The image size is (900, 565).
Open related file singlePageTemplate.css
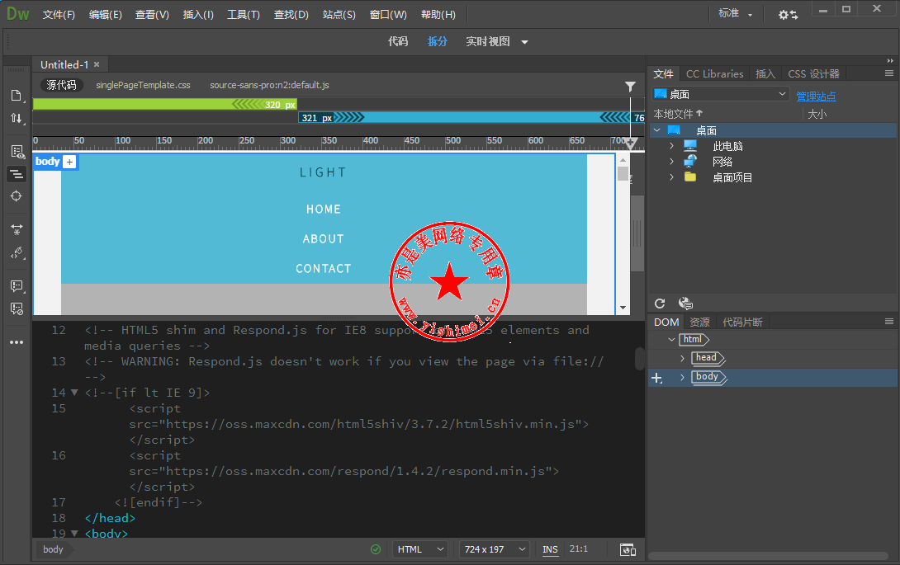143,85
